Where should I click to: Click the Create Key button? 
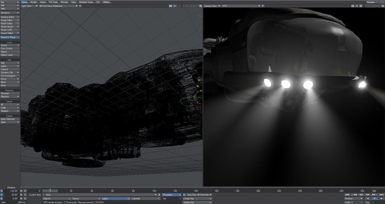coord(197,199)
